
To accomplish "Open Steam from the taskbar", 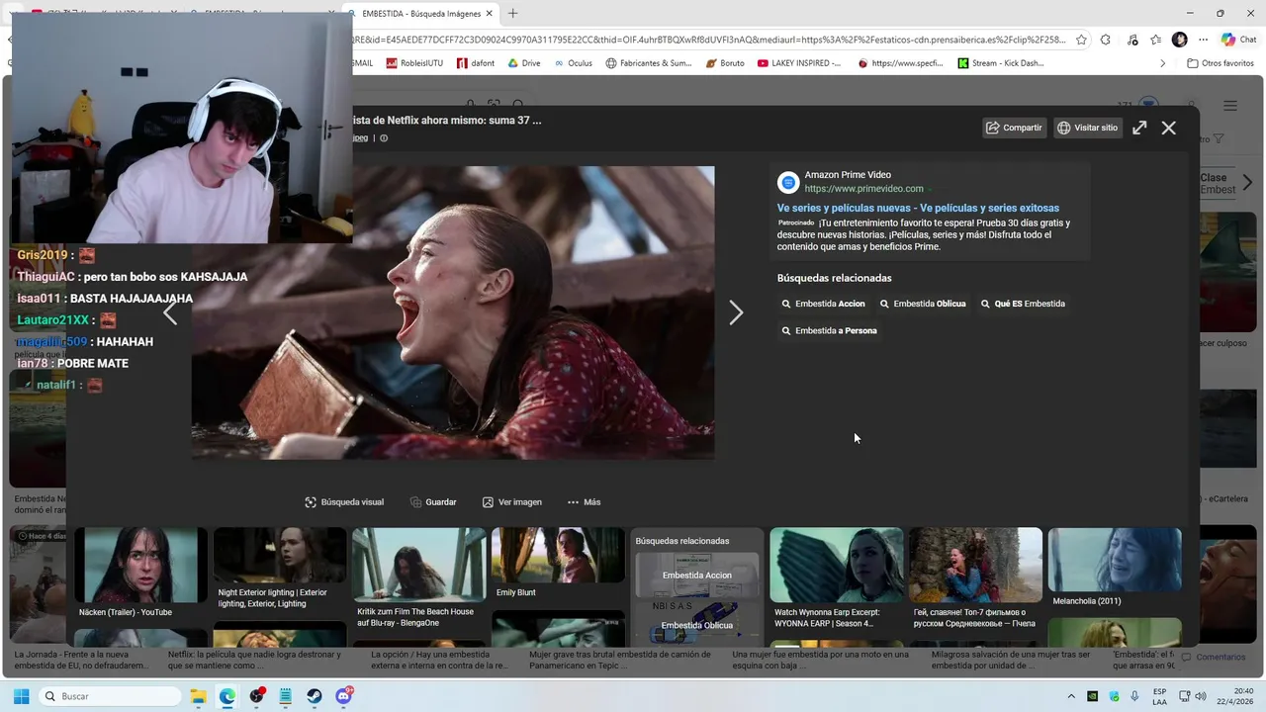I will point(315,696).
